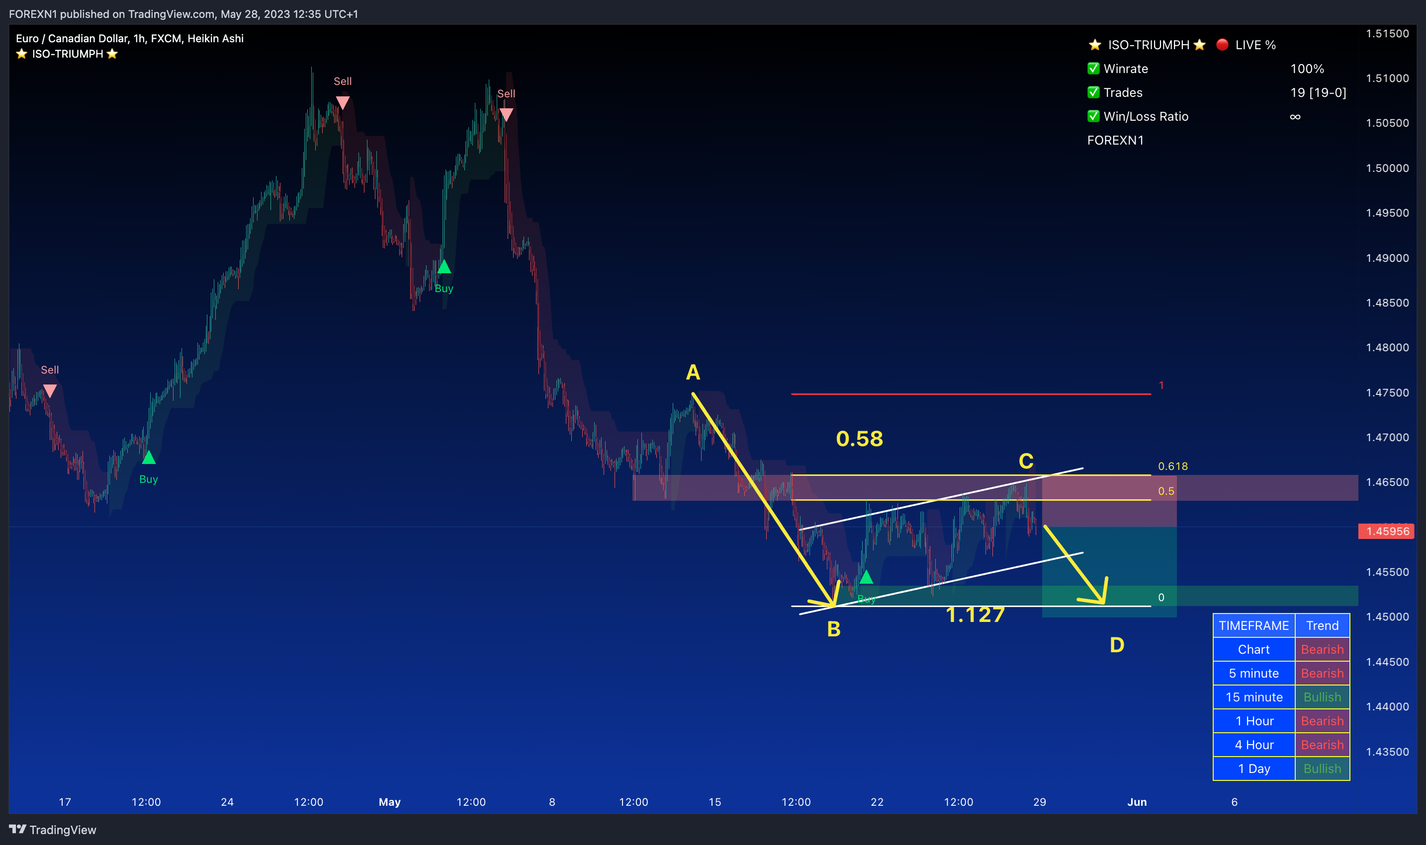Screen dimensions: 1426x845
Task: Click the 19 [19-0] trades value
Action: click(x=1318, y=92)
